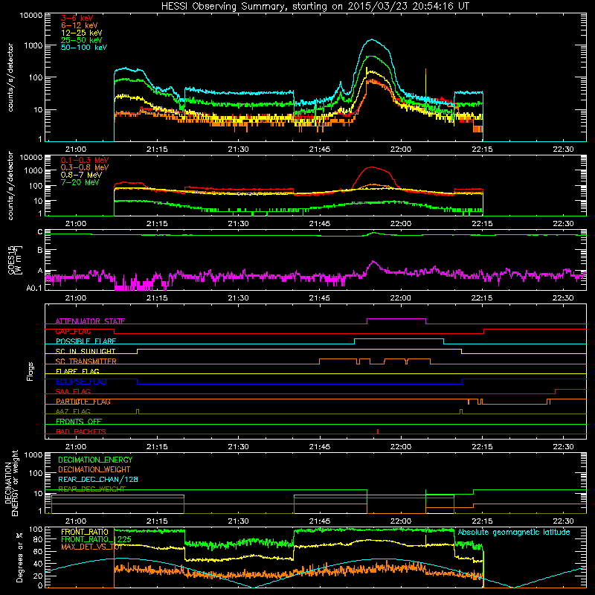595x595 pixels.
Task: Click the POSSIBLE_FLARE flag label
Action: click(86, 341)
